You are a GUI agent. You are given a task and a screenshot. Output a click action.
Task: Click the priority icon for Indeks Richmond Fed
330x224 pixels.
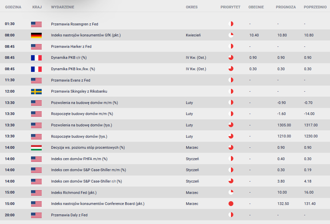point(231,192)
